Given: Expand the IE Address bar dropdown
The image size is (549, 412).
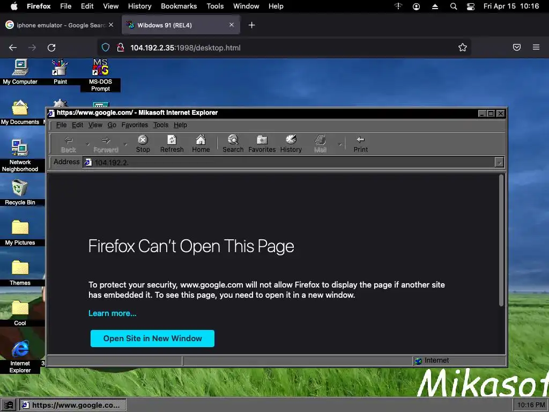Looking at the screenshot, I should tap(499, 162).
